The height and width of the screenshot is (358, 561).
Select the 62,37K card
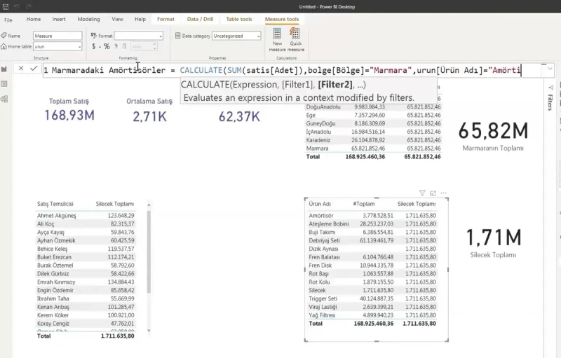tap(239, 116)
